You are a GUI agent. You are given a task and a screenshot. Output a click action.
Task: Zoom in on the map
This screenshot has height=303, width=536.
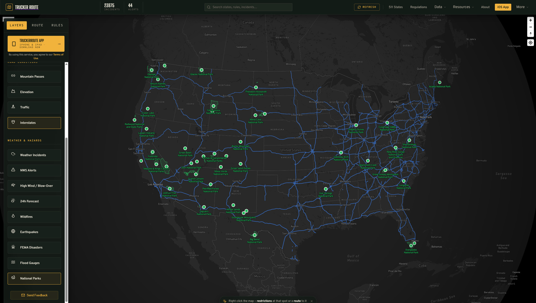point(531,20)
